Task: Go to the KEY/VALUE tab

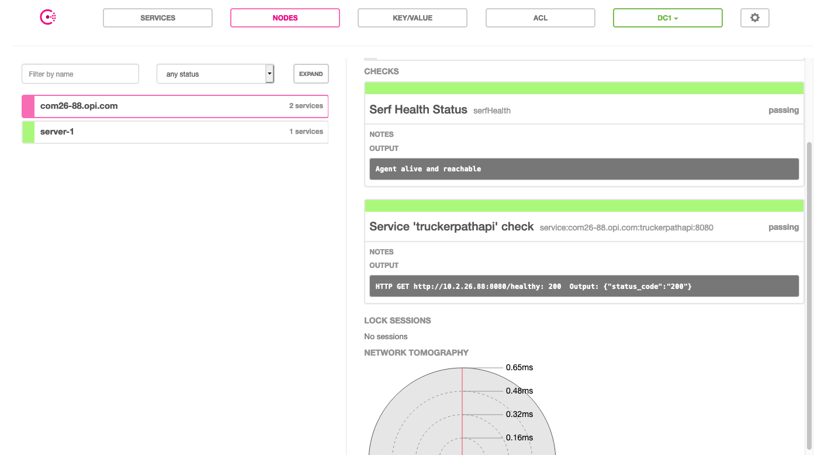Action: pyautogui.click(x=413, y=18)
